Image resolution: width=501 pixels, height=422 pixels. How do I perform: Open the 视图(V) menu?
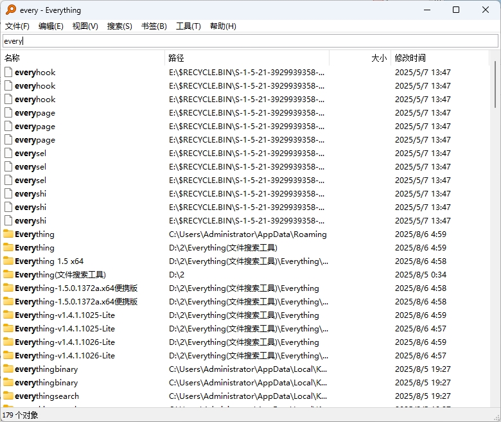[85, 26]
